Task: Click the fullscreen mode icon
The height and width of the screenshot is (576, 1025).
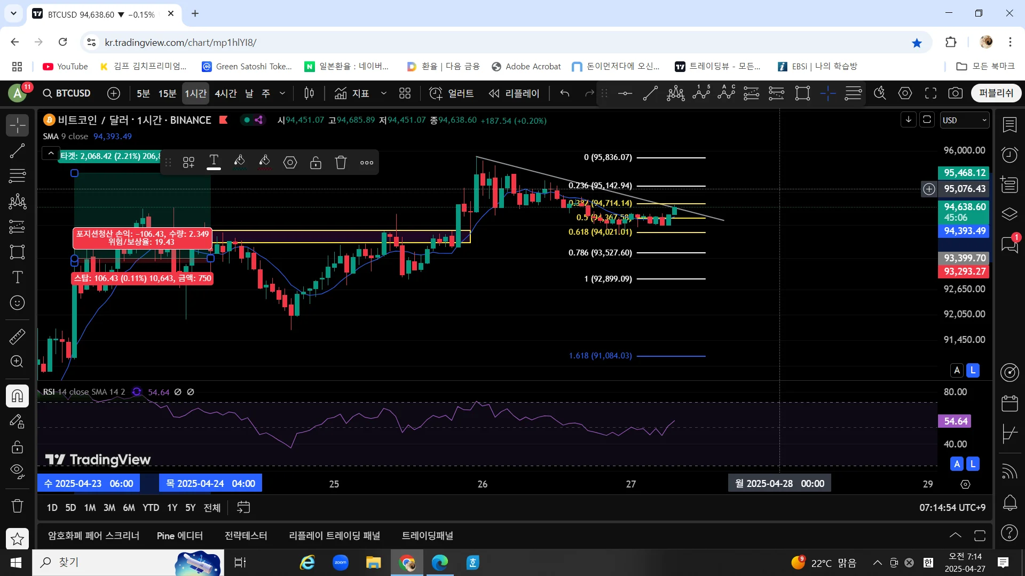Action: pos(931,93)
